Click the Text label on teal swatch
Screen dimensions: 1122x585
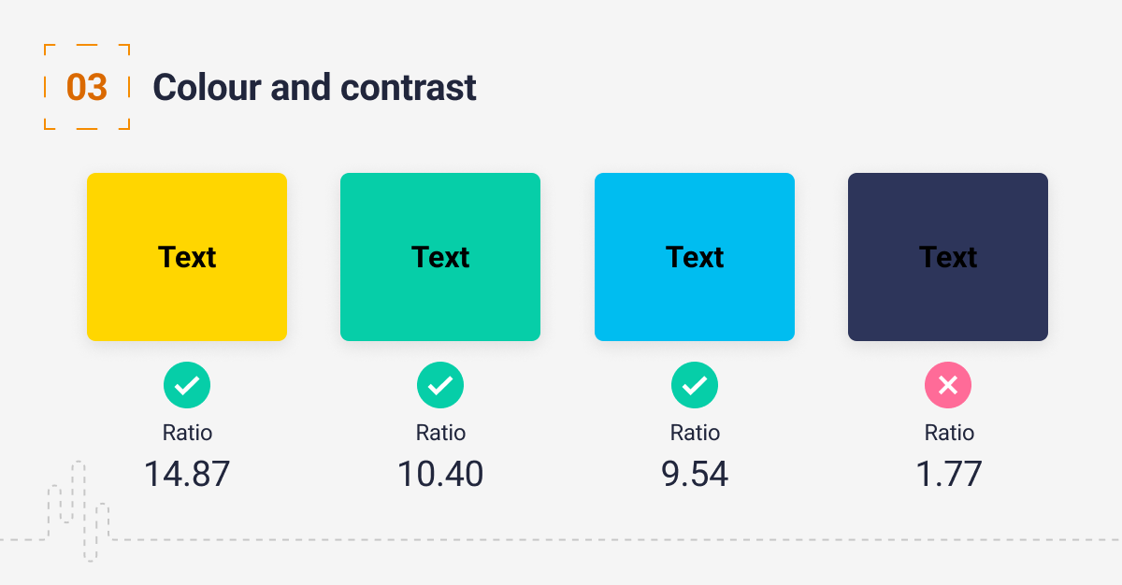click(440, 257)
